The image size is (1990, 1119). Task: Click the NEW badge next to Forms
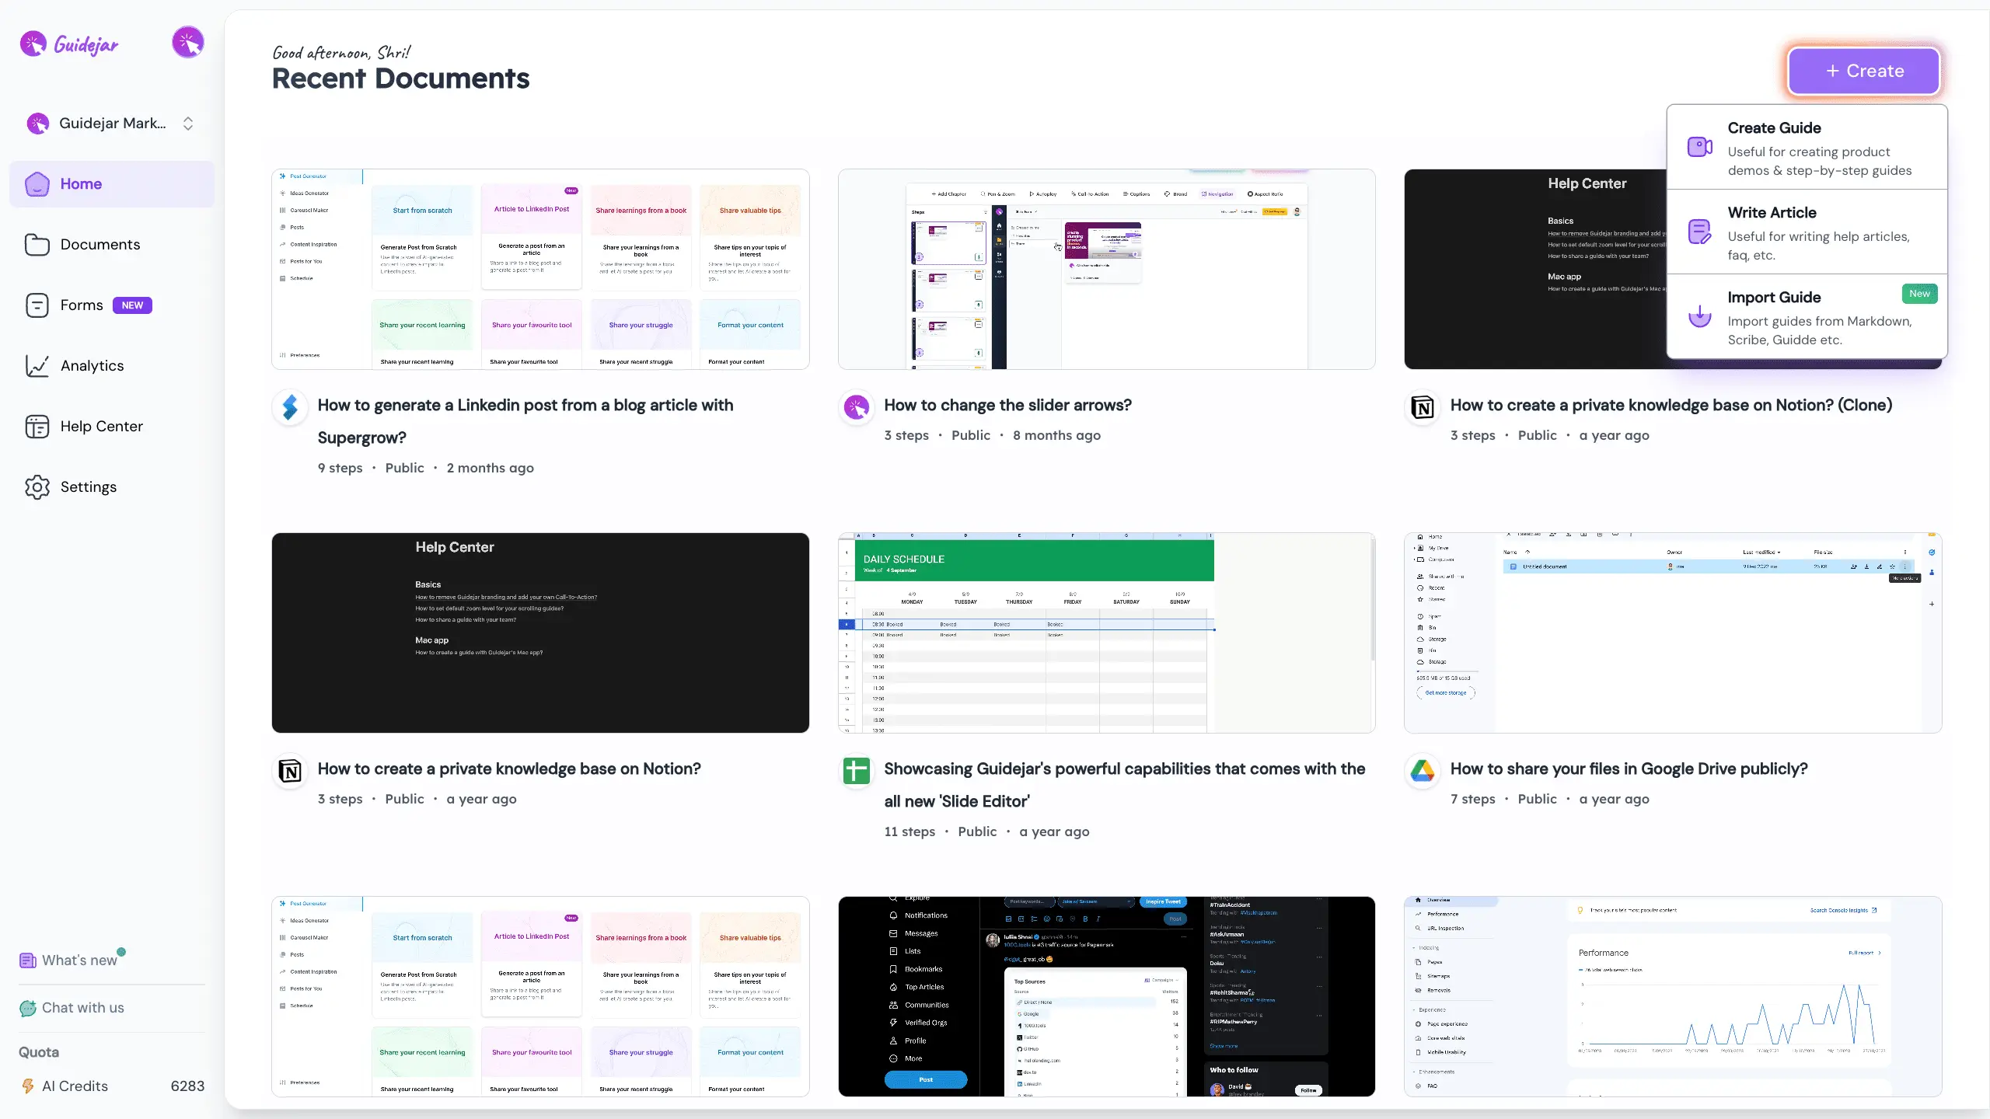pyautogui.click(x=132, y=305)
